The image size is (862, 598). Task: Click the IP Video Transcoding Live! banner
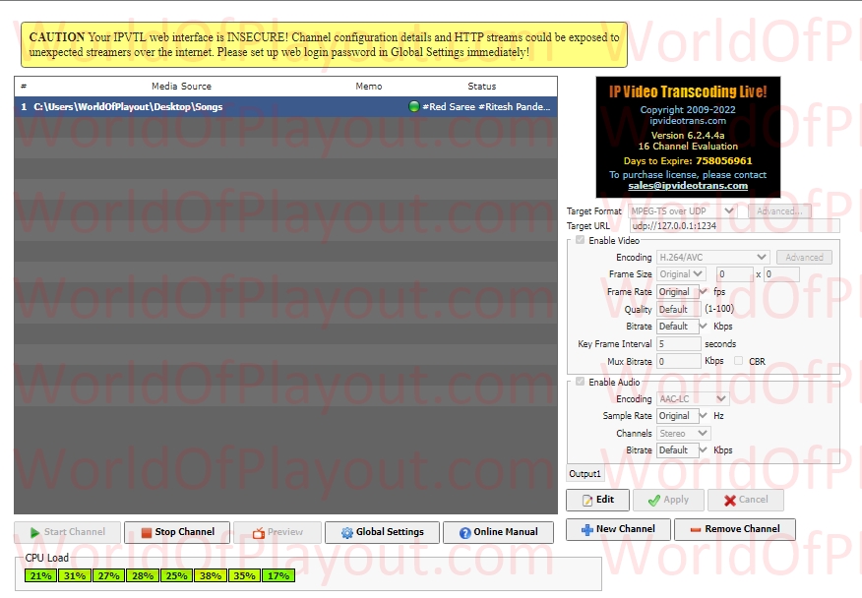pyautogui.click(x=688, y=137)
